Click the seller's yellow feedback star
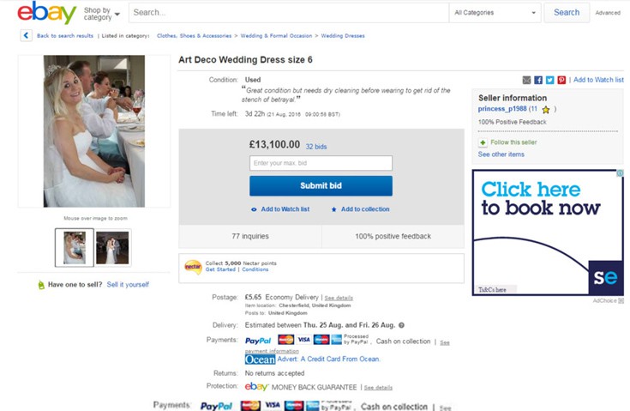630x411 pixels. coord(546,110)
